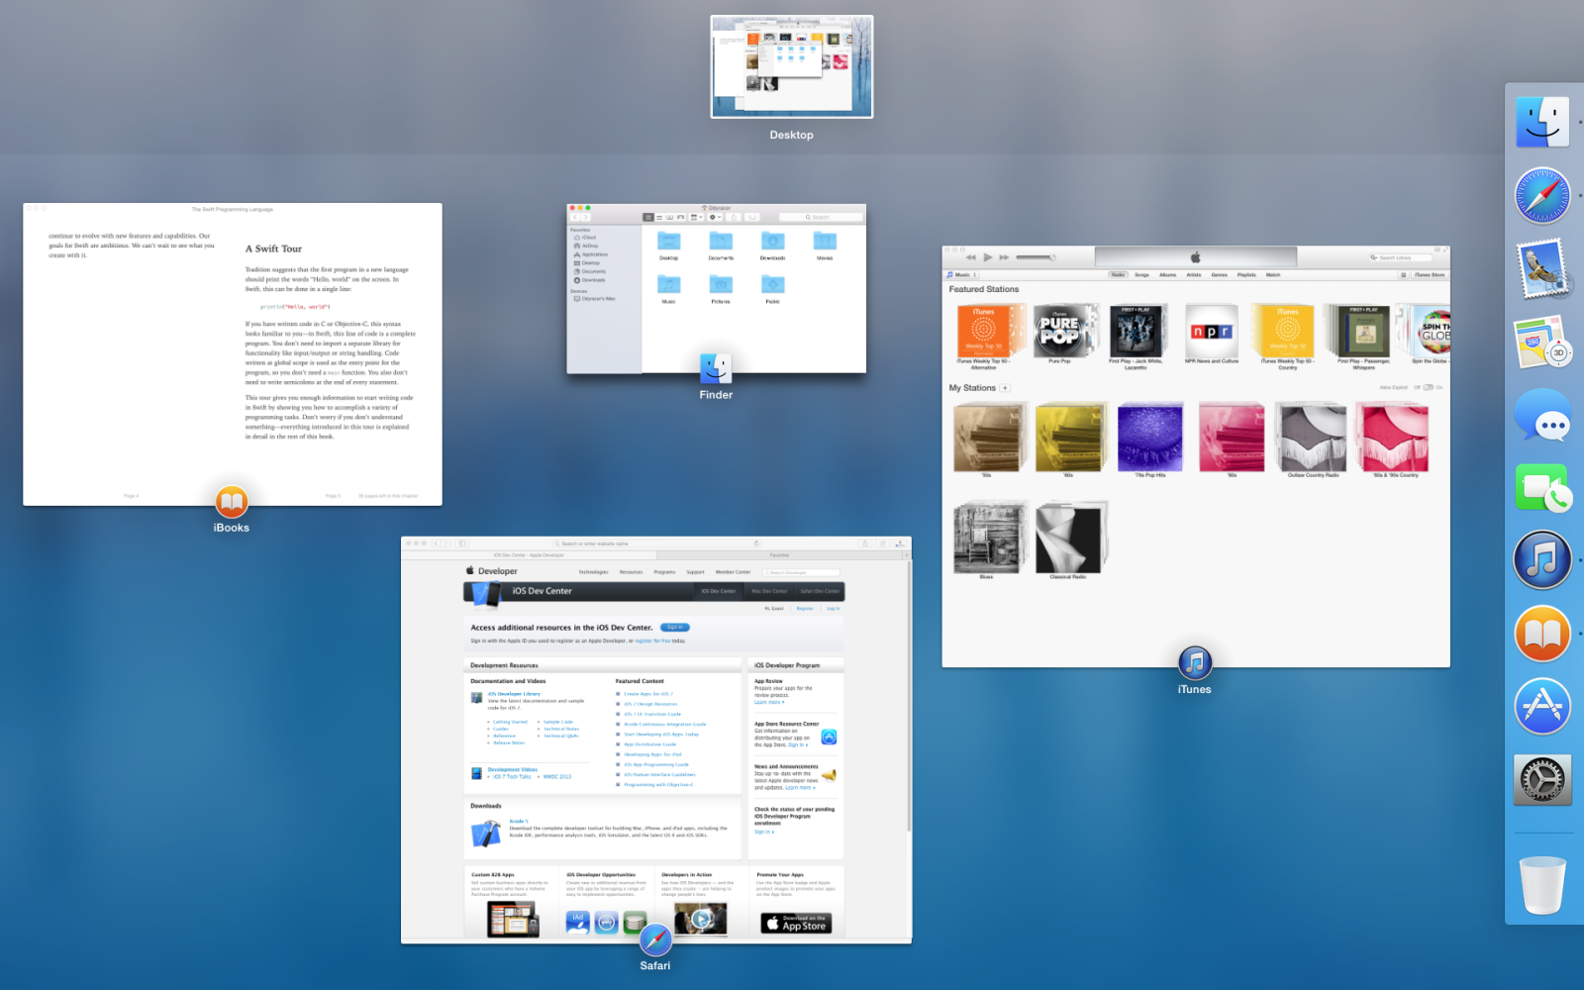1584x990 pixels.
Task: Click Applications in the Finder sidebar
Action: tap(595, 254)
